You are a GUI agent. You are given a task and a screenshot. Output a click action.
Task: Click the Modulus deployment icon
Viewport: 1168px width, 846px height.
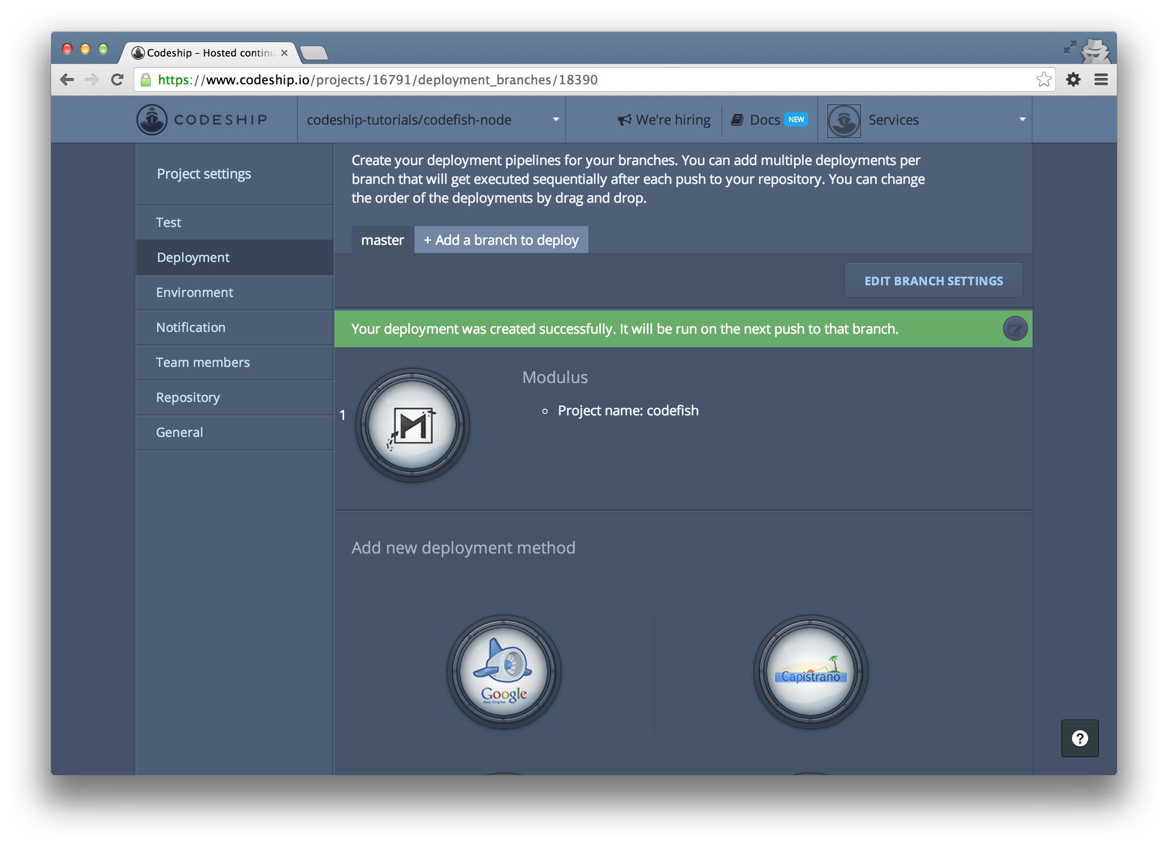point(412,425)
